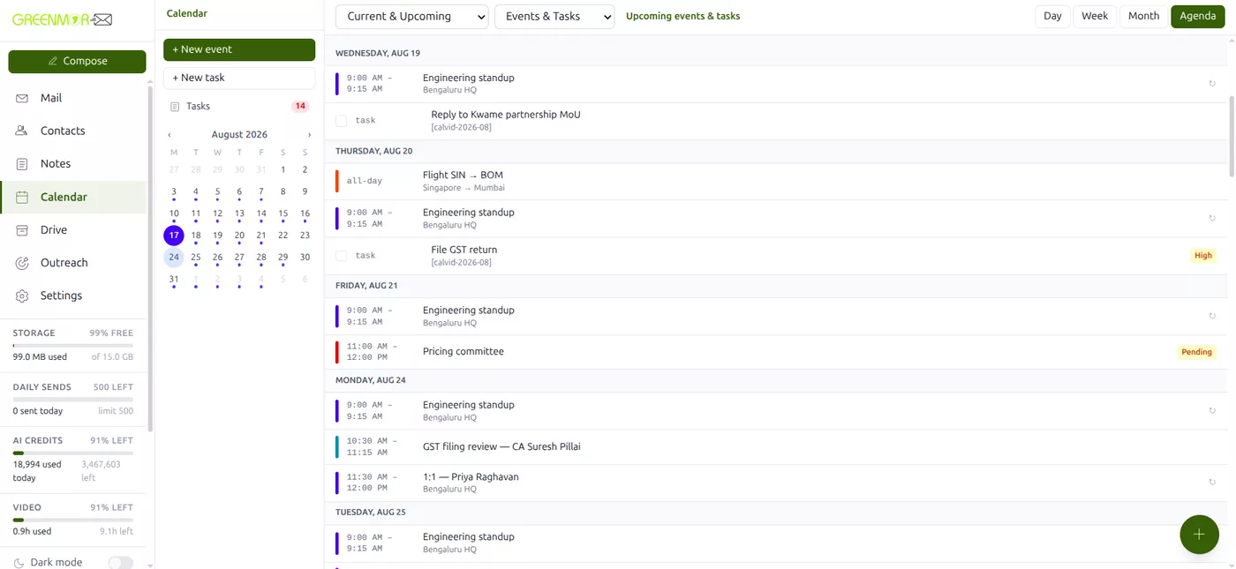The image size is (1236, 569).
Task: Click recurrence icon on 1:1 Priya Raghavan
Action: [x=1212, y=483]
